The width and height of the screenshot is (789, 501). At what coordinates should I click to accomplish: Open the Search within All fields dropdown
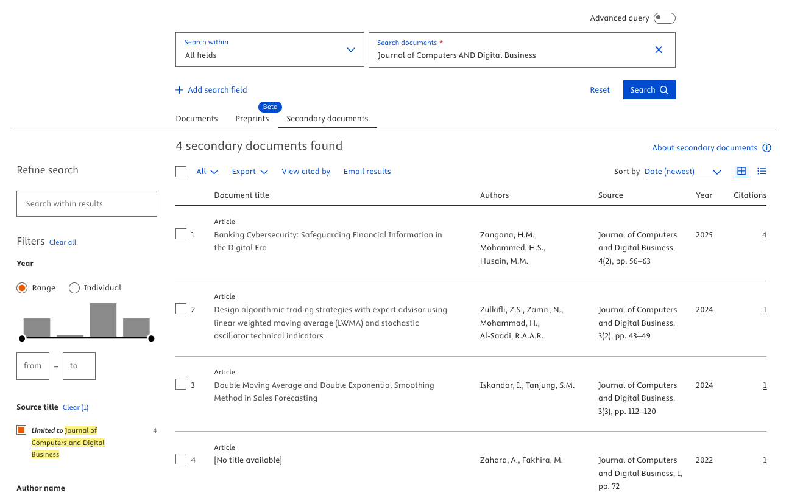269,50
